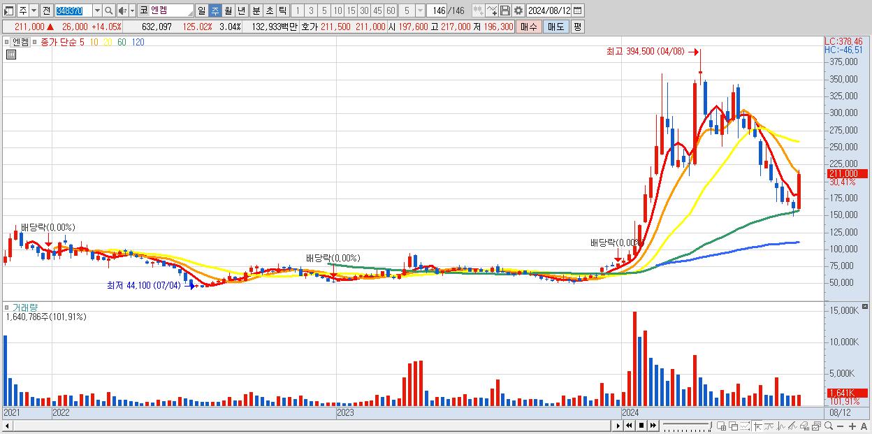The height and width of the screenshot is (434, 872).
Task: Select the 주 weekly period button
Action: [x=215, y=10]
